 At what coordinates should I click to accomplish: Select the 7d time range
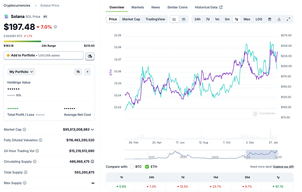(x=208, y=19)
